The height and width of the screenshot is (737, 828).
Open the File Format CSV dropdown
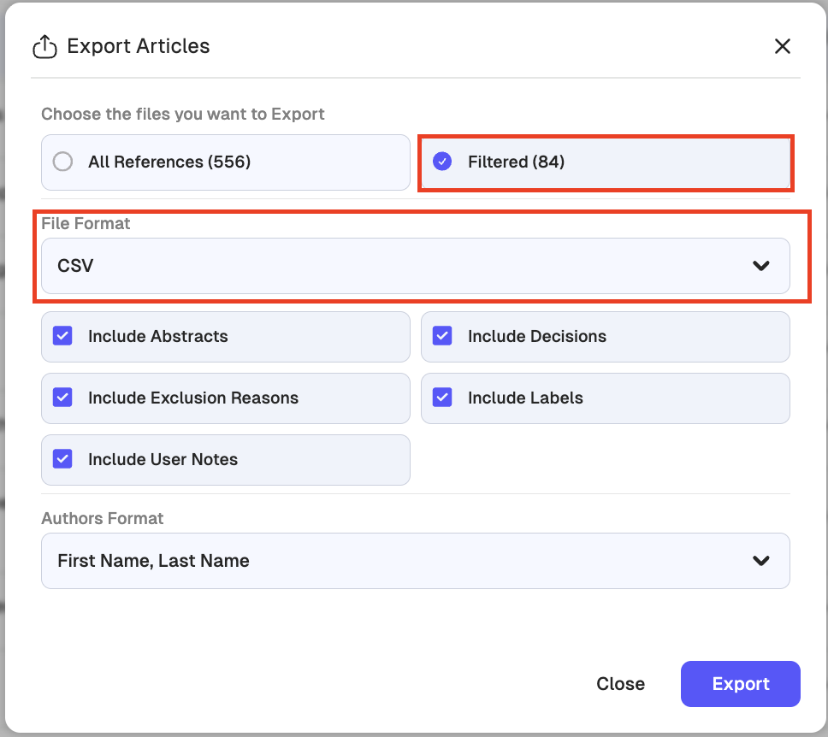coord(415,266)
